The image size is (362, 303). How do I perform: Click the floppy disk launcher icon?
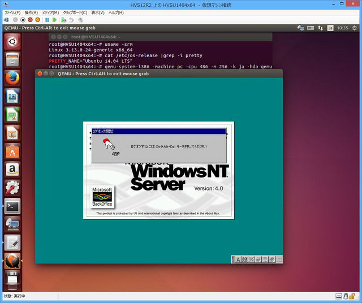click(x=12, y=279)
